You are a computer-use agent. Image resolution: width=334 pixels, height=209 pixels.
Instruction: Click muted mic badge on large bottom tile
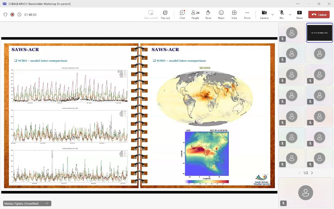point(283,203)
